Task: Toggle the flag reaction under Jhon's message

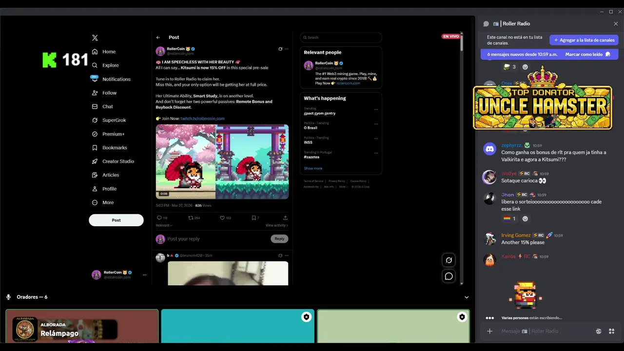Action: pyautogui.click(x=509, y=218)
